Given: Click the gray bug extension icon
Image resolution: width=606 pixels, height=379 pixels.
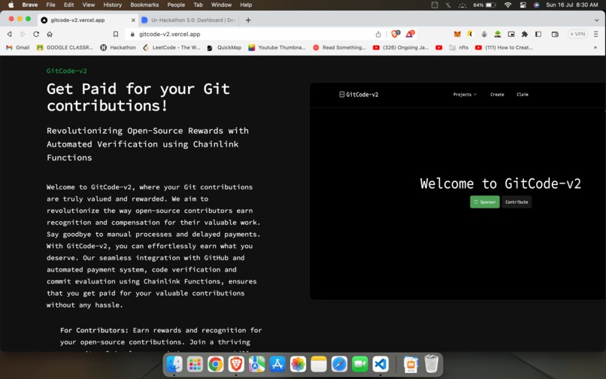Looking at the screenshot, I should tap(484, 34).
